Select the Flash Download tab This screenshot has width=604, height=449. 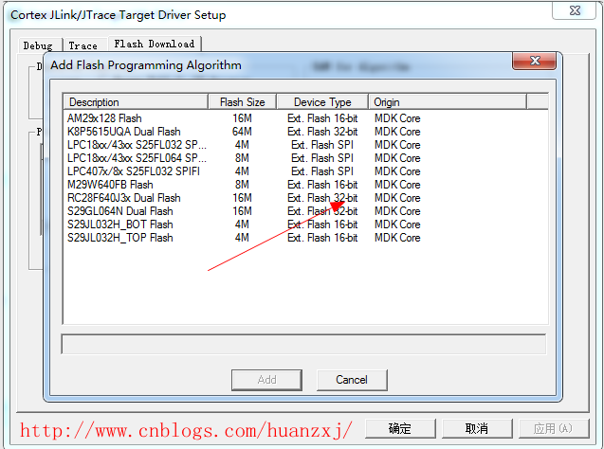click(x=155, y=44)
